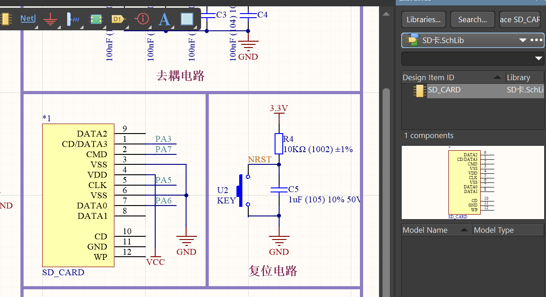The image size is (546, 297).
Task: Select the Place Part tool
Action: tap(5, 19)
